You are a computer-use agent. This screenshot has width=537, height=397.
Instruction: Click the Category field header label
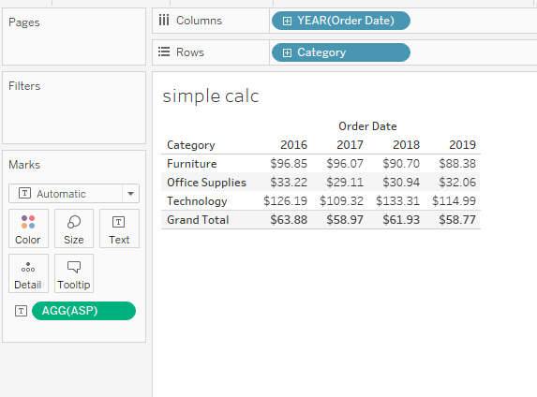click(x=191, y=145)
